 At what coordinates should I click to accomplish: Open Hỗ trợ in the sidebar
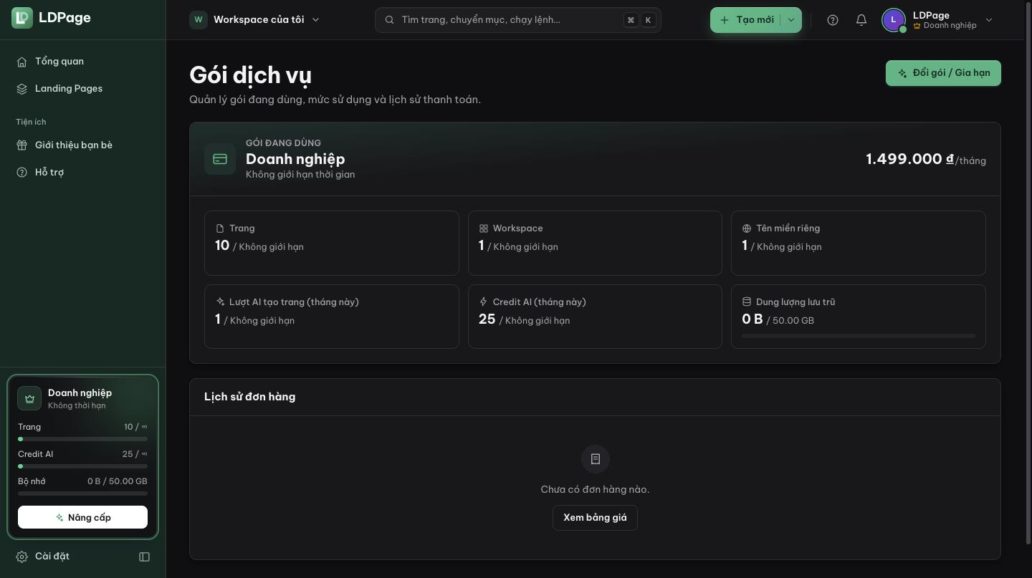click(83, 173)
